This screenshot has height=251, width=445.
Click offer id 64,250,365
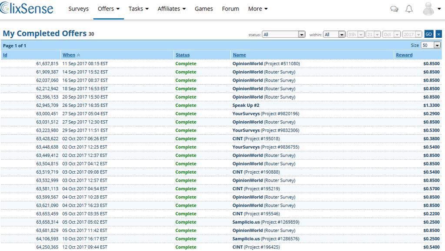pos(47,248)
